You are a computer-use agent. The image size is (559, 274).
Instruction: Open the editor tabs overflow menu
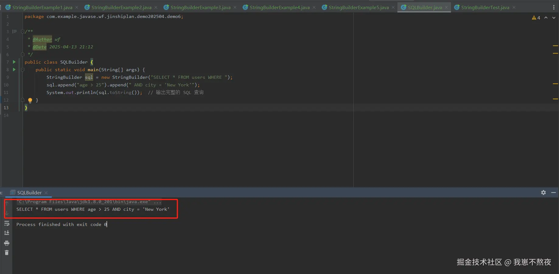coord(554,7)
